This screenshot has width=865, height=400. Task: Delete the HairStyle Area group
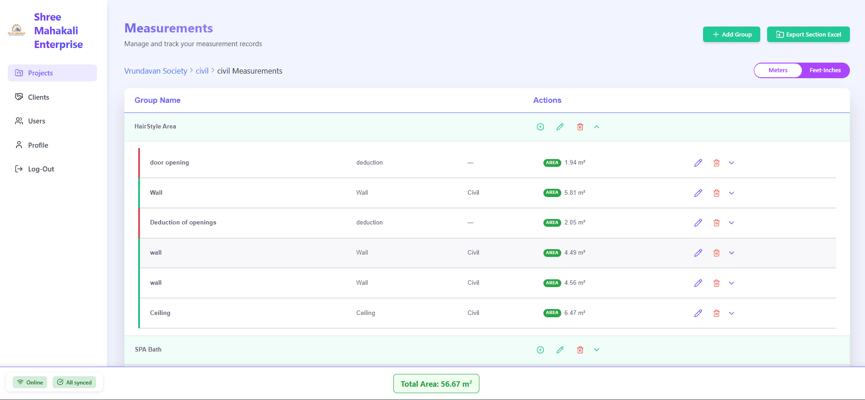coord(580,127)
